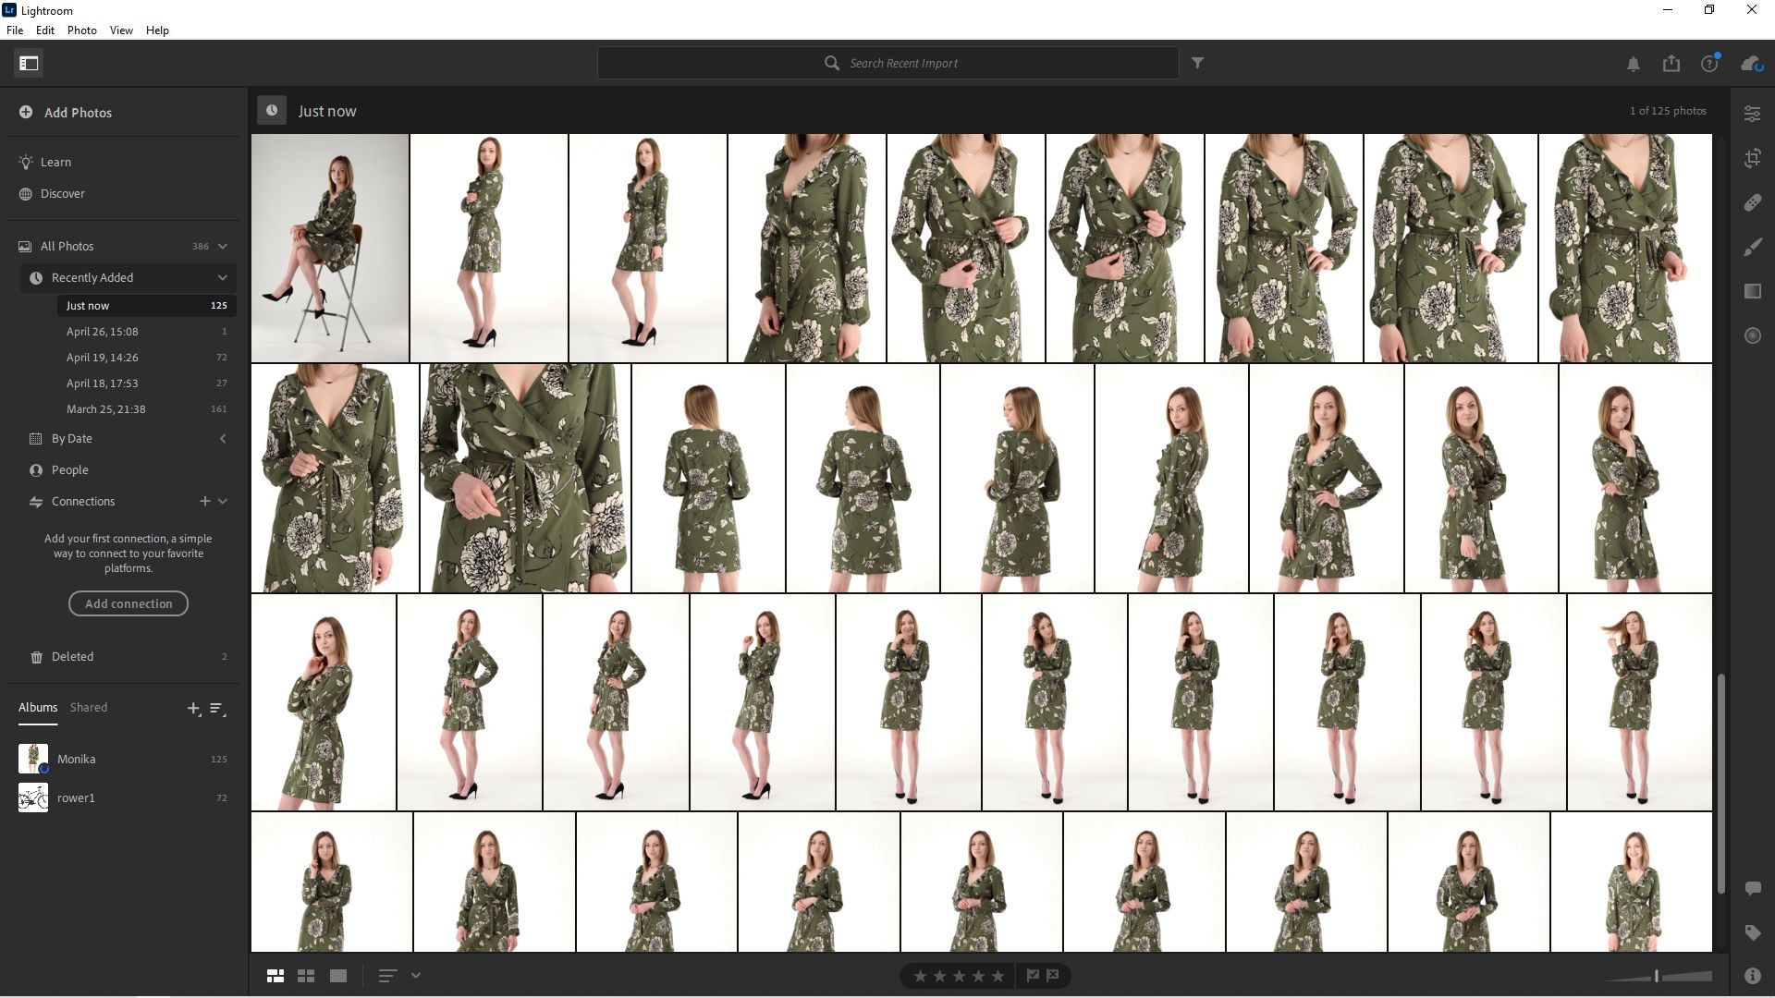Open the search filter icon beside search bar
This screenshot has height=998, width=1775.
tap(1198, 63)
